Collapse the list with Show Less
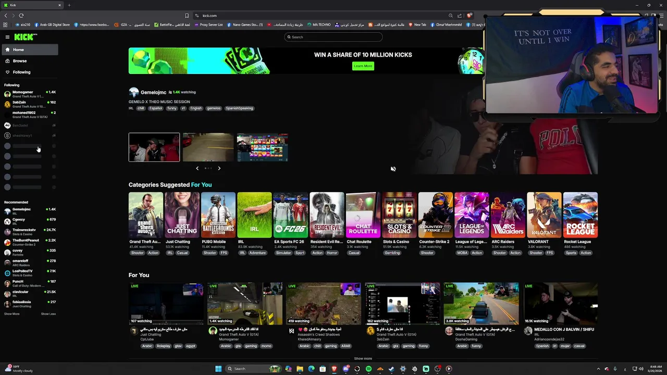 click(x=48, y=314)
